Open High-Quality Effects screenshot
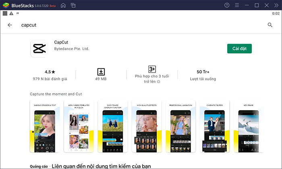 147,127
